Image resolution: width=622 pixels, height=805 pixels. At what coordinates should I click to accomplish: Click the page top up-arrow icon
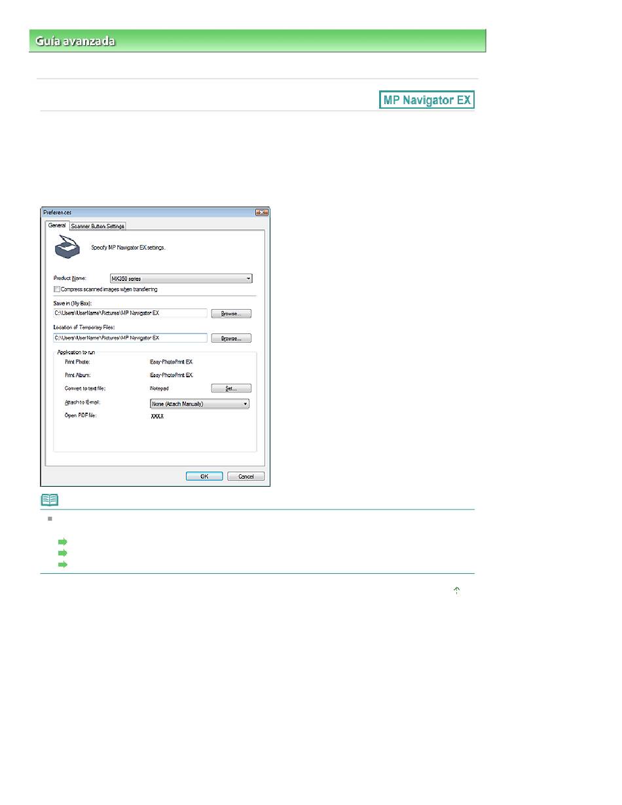point(456,591)
